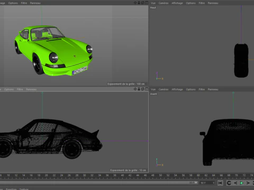Click the move-camera icon of the side-view viewport
This screenshot has width=254, height=190.
point(135,89)
